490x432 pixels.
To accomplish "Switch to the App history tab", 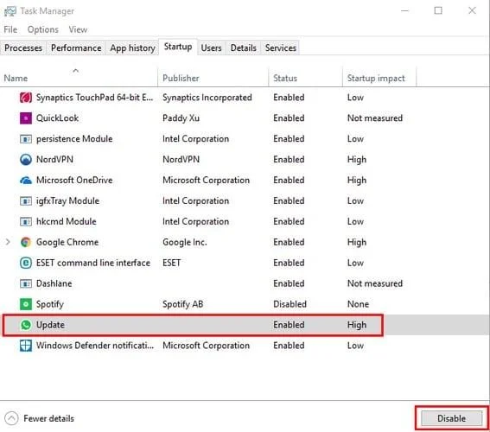I will click(x=132, y=48).
